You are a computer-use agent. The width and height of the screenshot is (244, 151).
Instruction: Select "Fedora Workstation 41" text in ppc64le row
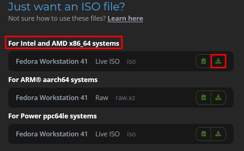(x=52, y=134)
